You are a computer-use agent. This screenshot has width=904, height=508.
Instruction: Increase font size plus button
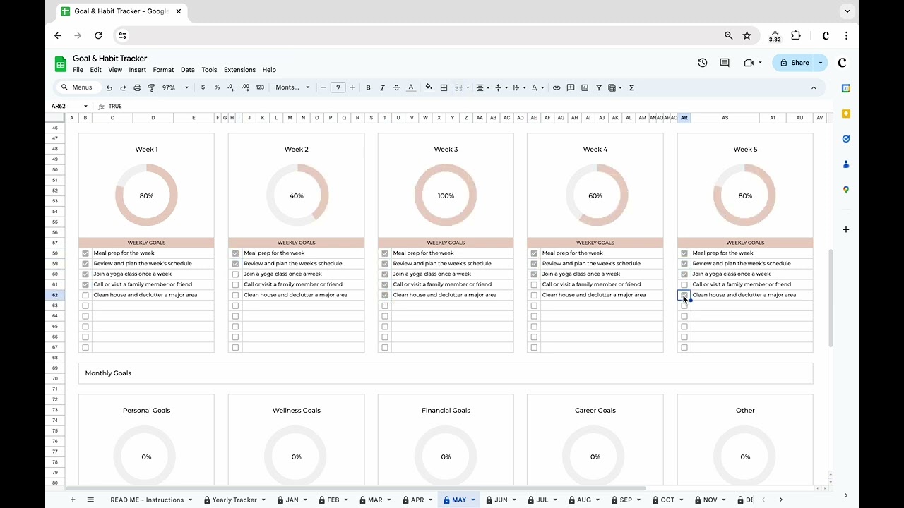coord(352,87)
